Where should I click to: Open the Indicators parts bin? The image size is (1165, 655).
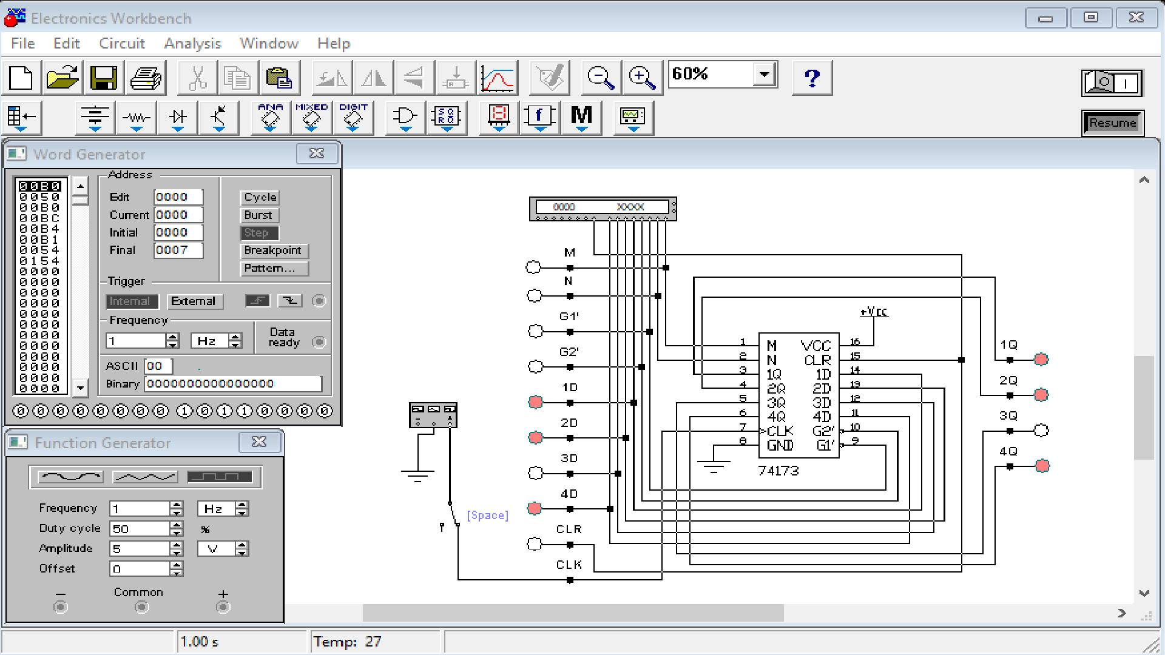tap(499, 116)
